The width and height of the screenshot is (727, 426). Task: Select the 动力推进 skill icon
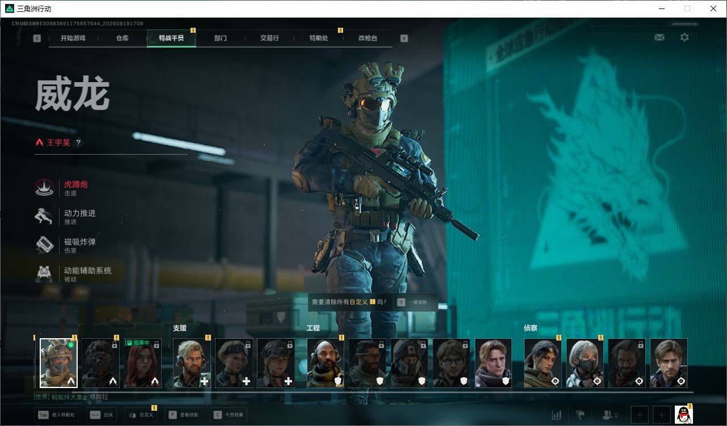coord(44,216)
